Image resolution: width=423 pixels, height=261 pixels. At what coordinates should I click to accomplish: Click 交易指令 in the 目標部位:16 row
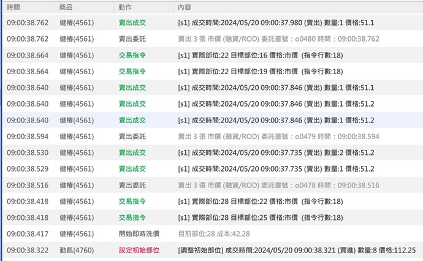[132, 55]
